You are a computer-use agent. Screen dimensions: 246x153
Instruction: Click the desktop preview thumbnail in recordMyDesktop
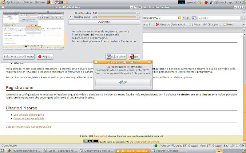click(x=34, y=30)
